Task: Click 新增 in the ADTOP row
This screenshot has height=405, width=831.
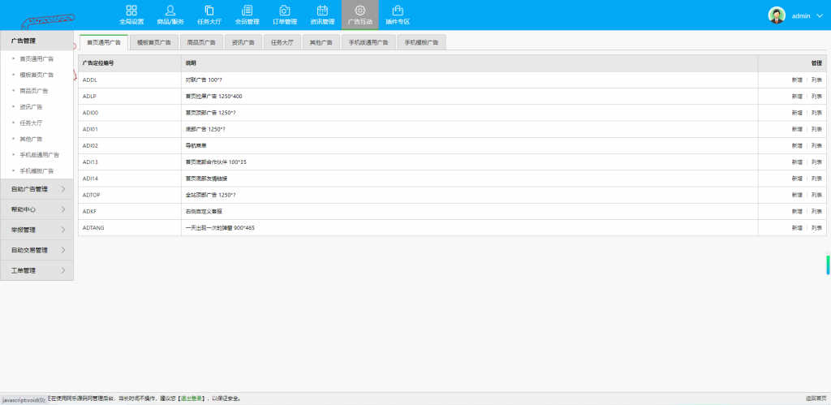Action: [797, 195]
